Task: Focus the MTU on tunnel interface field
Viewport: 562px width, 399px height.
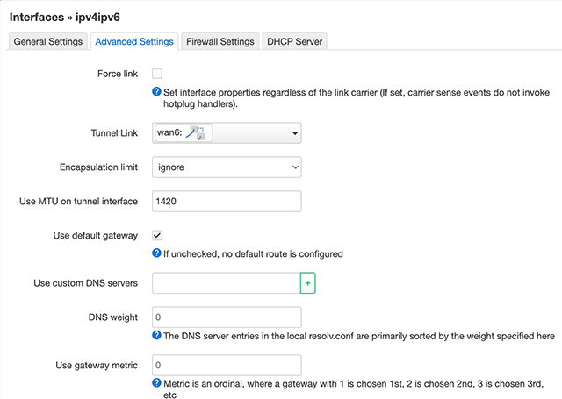Action: click(x=227, y=201)
